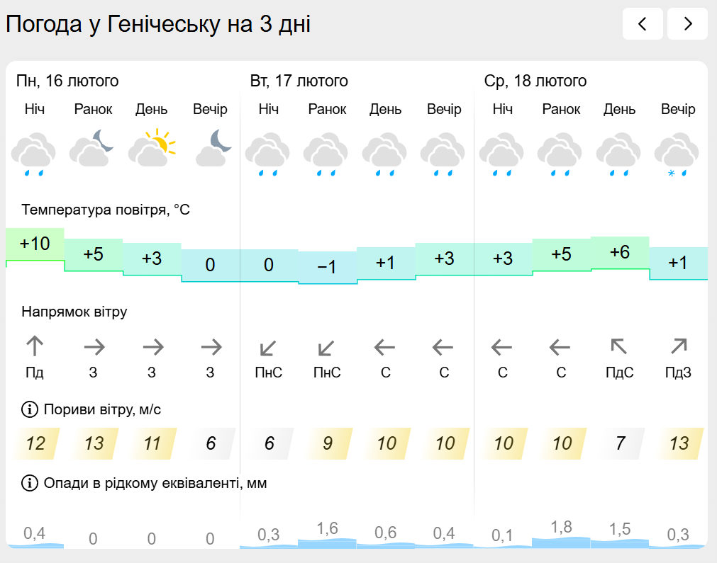The height and width of the screenshot is (563, 717).
Task: Click the info icon beside Пориви вітру
Action: [x=30, y=409]
